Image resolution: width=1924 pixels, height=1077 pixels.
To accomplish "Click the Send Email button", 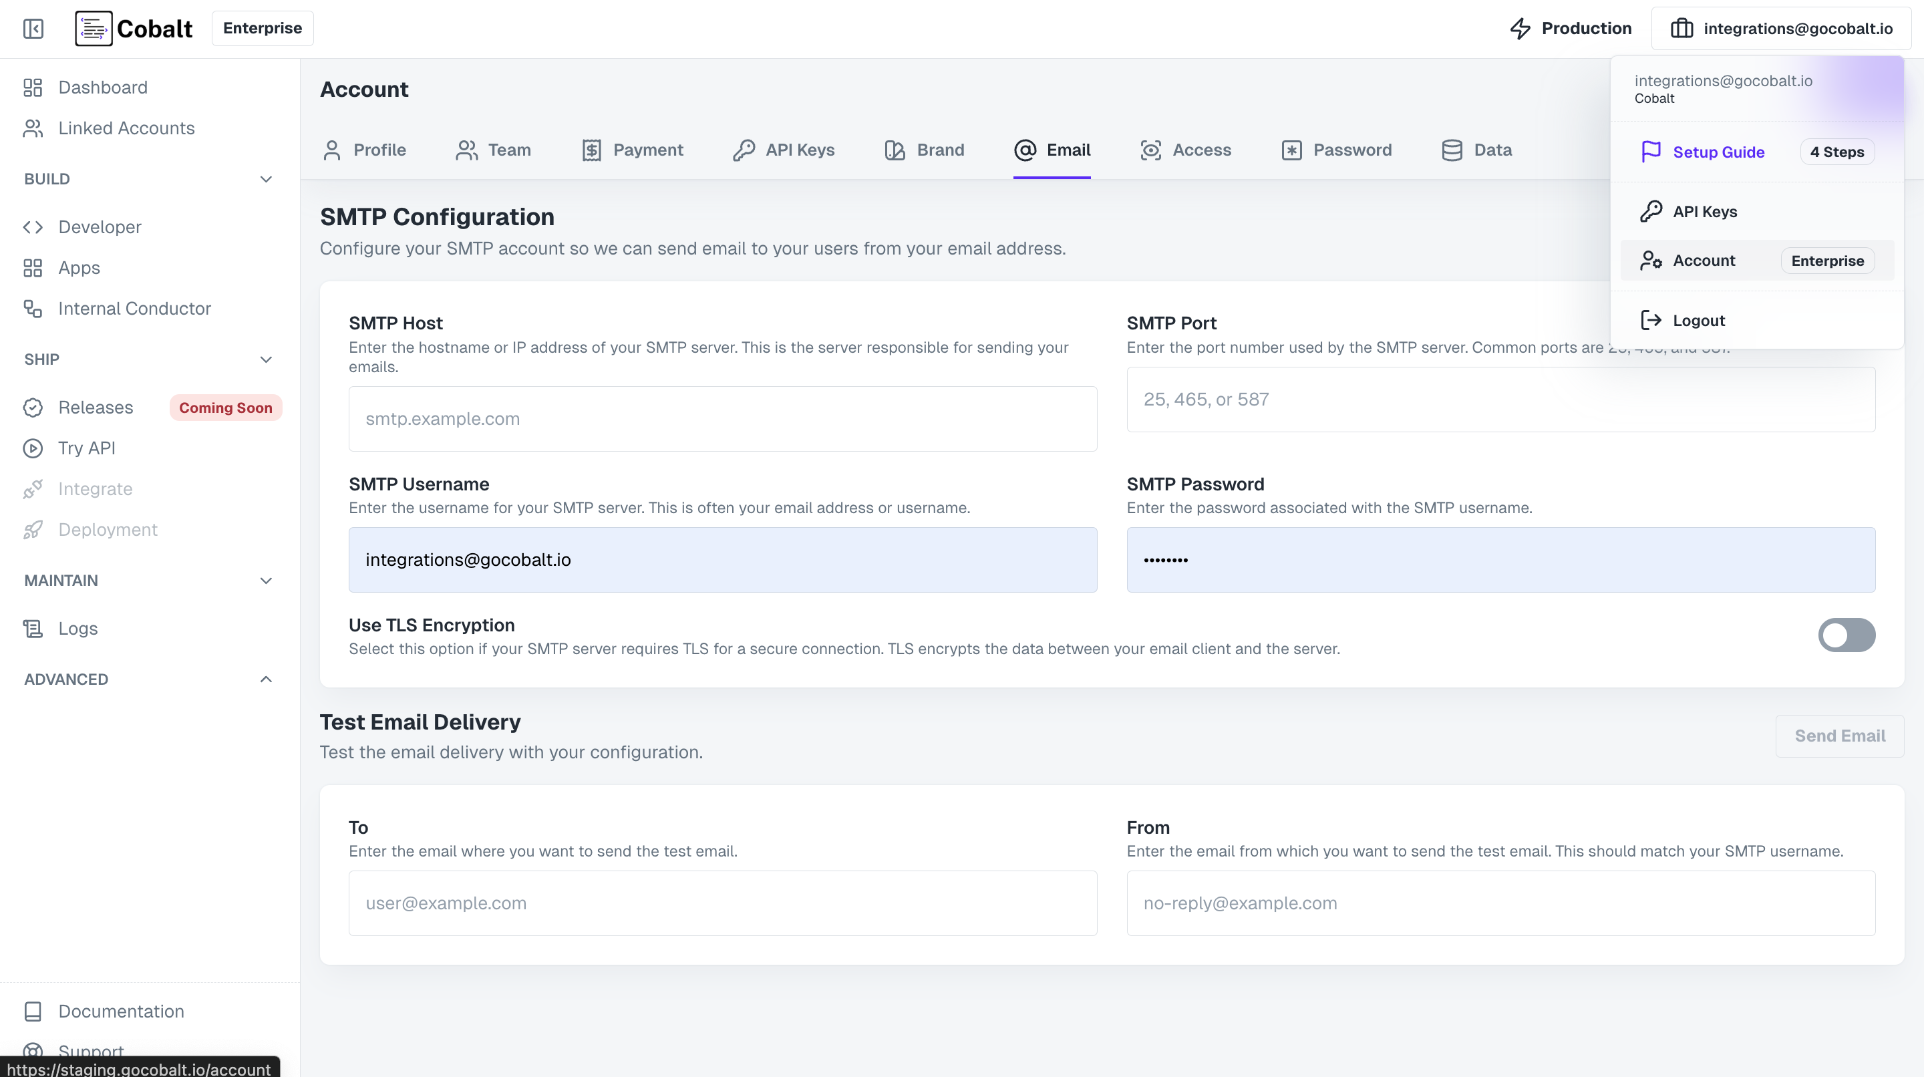I will pos(1839,736).
